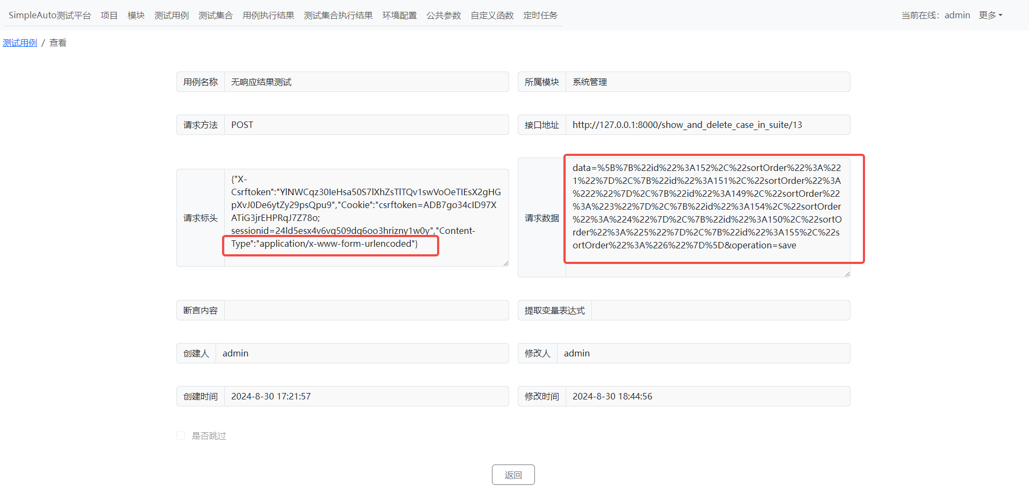Select the 断言内容 input field
The image size is (1029, 486).
coord(366,310)
